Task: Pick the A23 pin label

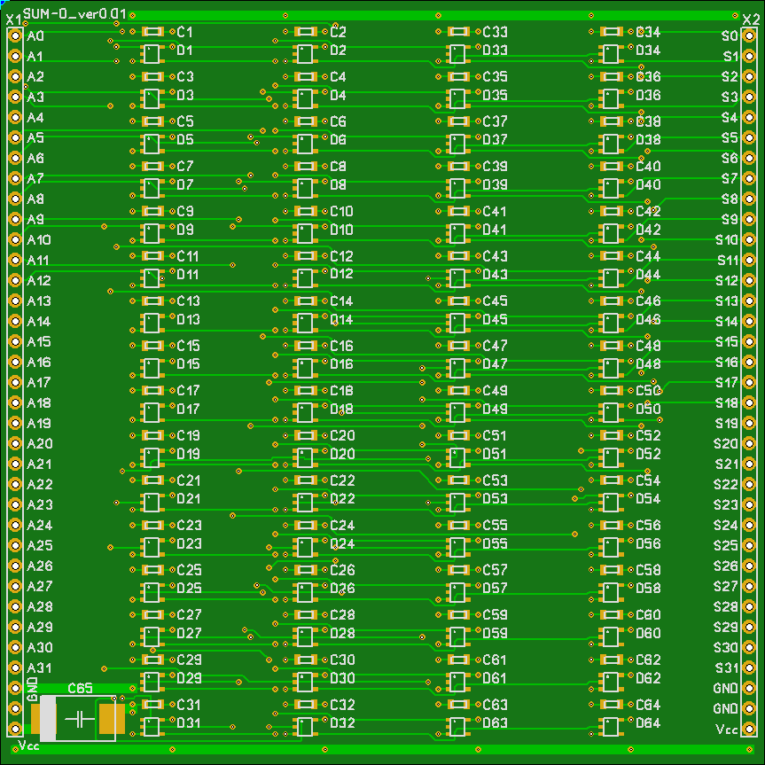Action: point(40,505)
